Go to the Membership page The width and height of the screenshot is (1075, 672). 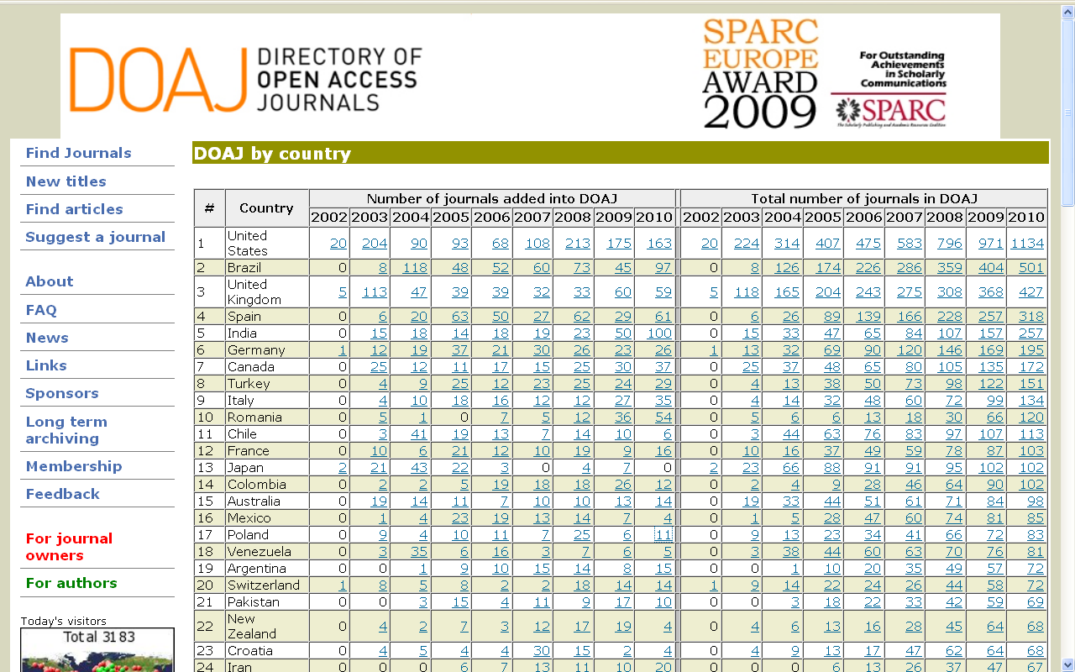(74, 466)
